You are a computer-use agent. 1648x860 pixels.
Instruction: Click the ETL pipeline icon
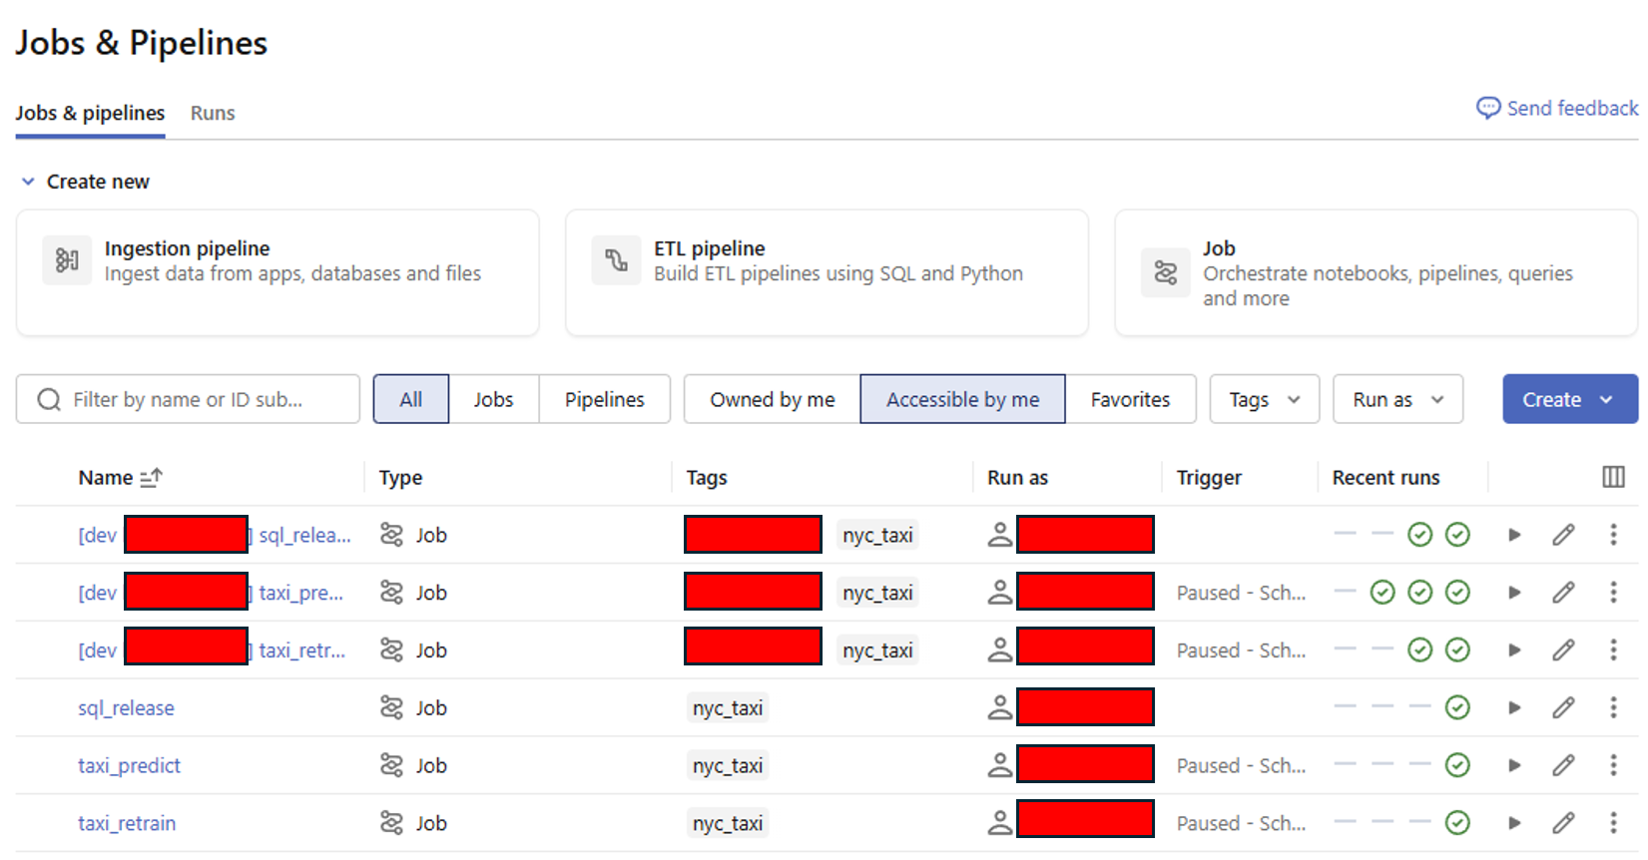616,260
